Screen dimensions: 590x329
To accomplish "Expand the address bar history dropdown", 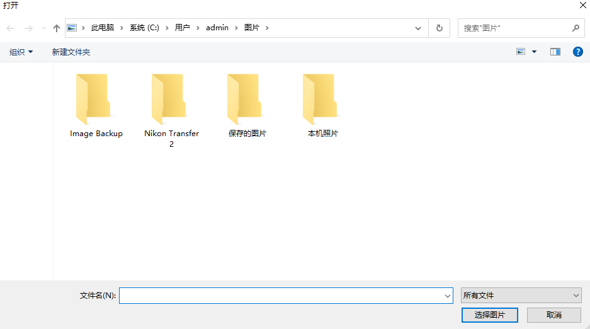I will 418,28.
